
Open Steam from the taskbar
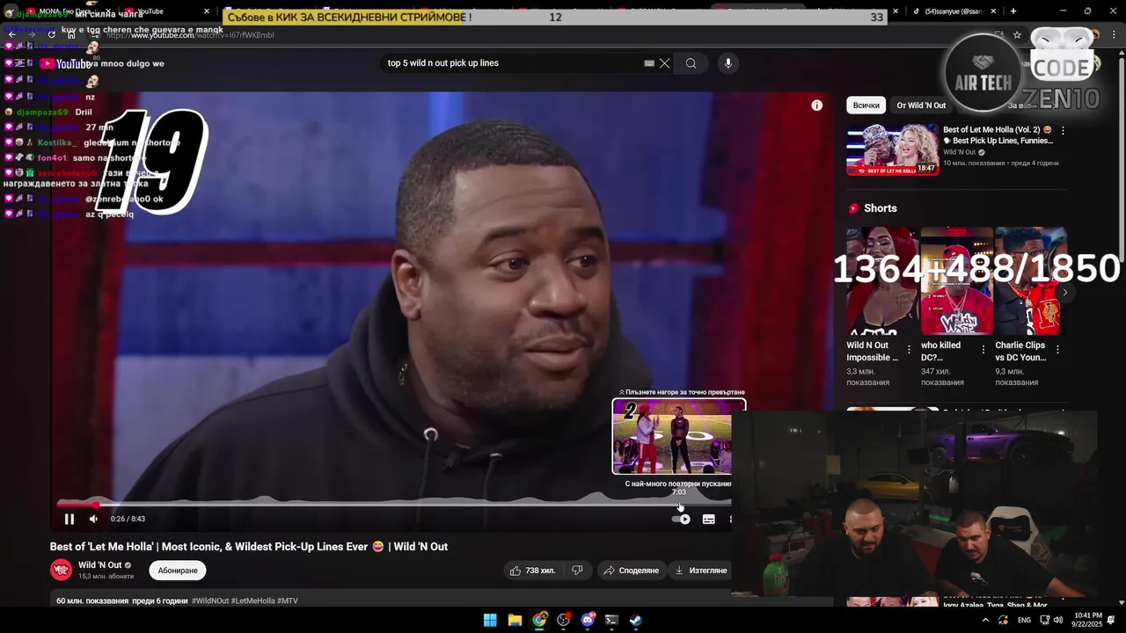[636, 620]
